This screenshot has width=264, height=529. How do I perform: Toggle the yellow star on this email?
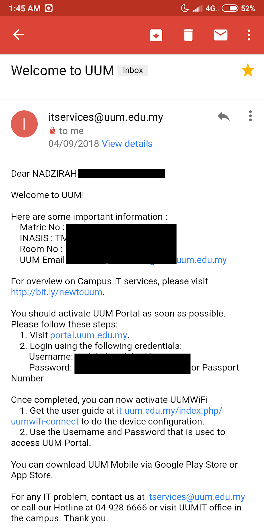pos(247,70)
